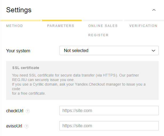
Task: Open the Your system dropdown showing Not selected
Action: 109,50
